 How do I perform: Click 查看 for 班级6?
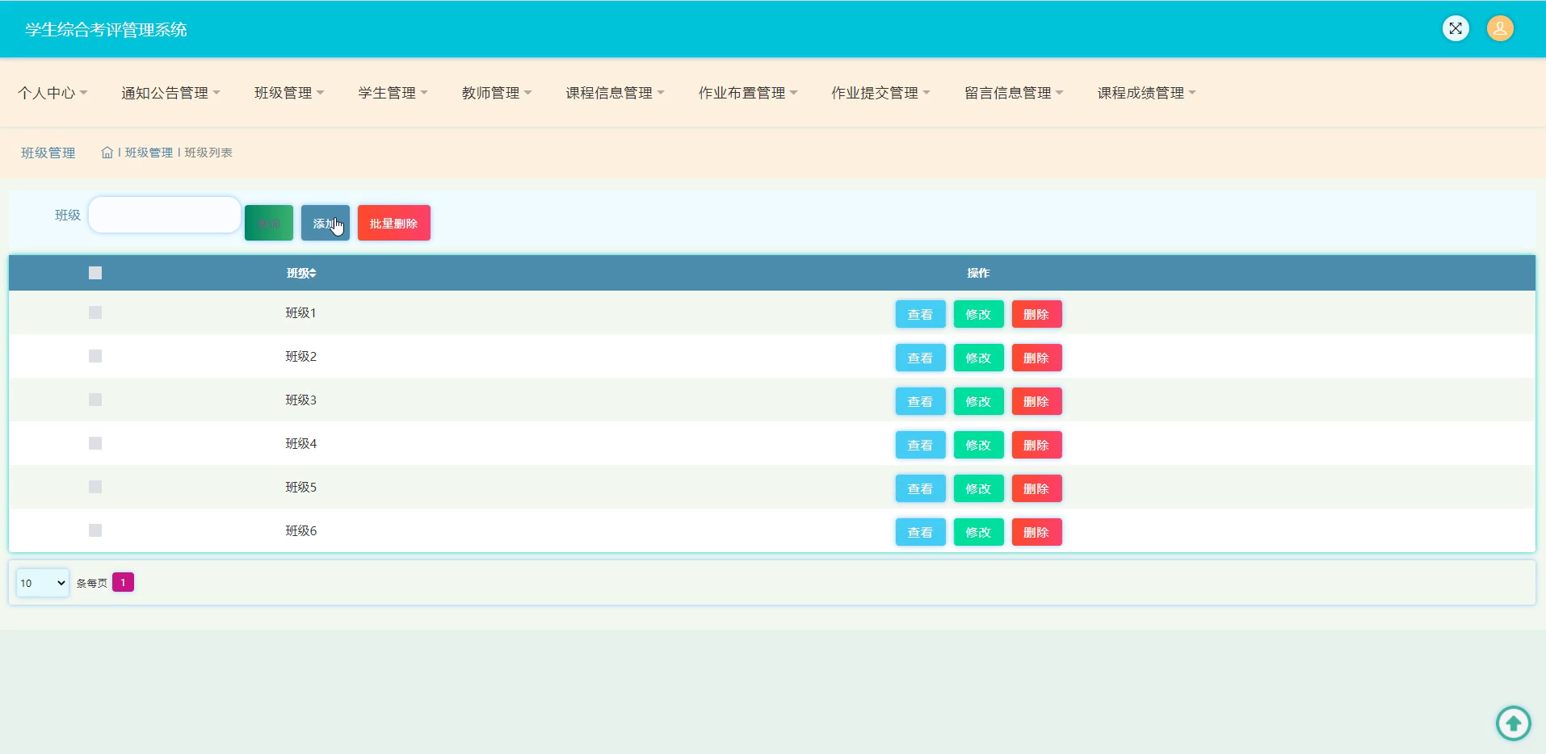pos(920,532)
